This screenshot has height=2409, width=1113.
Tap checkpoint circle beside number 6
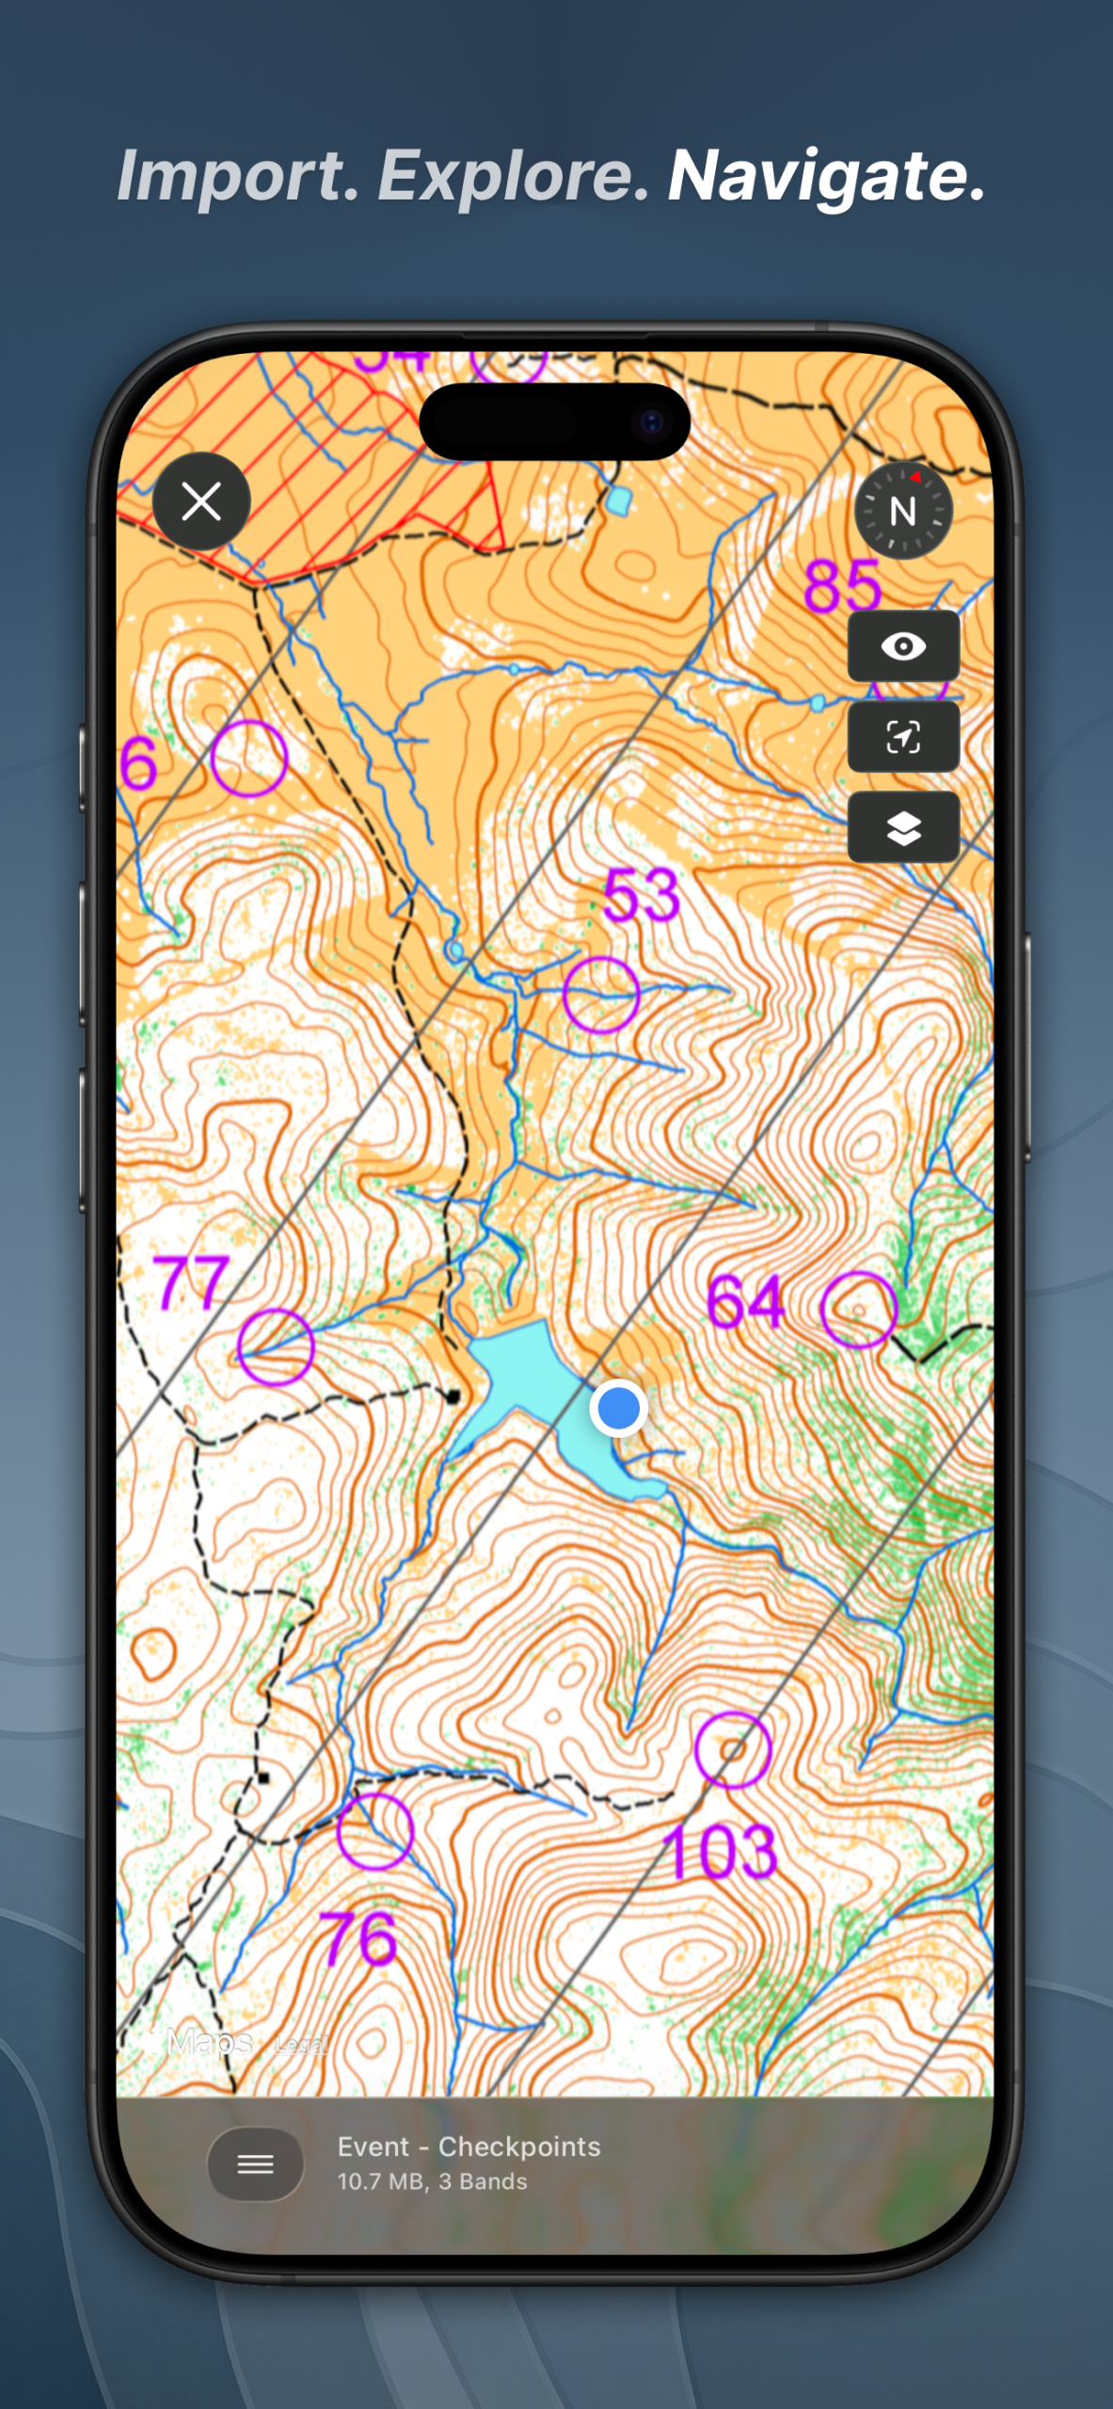pyautogui.click(x=249, y=758)
